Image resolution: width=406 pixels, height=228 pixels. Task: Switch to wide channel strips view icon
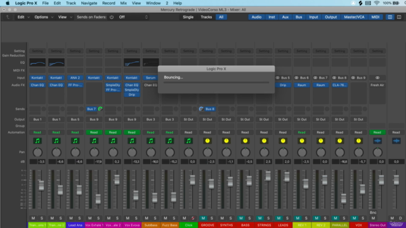[399, 17]
